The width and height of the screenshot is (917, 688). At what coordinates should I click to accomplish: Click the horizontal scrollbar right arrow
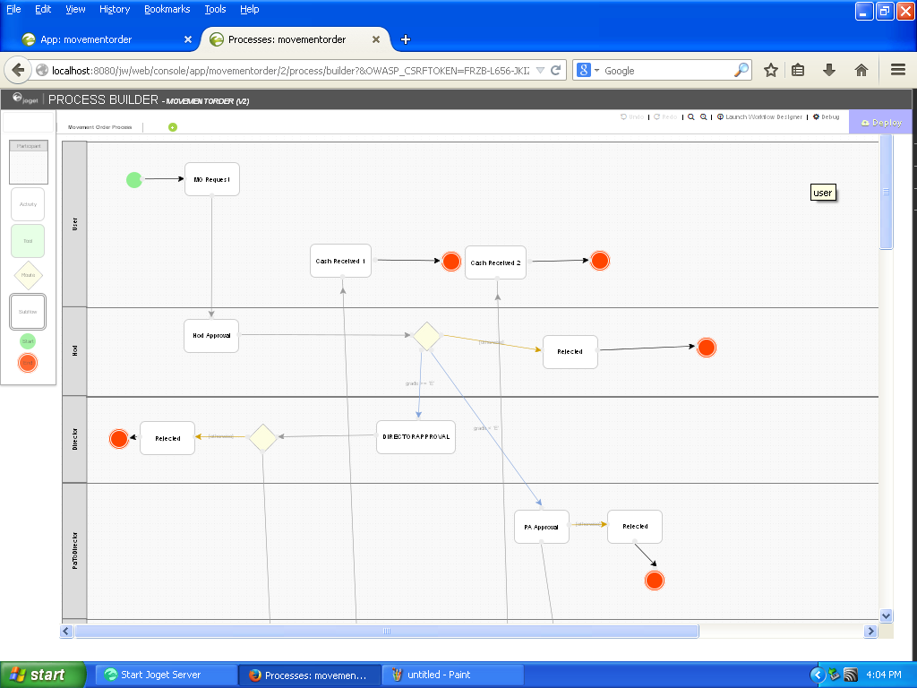click(870, 632)
